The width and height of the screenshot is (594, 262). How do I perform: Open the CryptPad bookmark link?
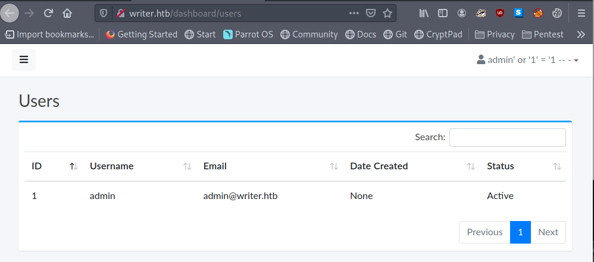tap(438, 34)
